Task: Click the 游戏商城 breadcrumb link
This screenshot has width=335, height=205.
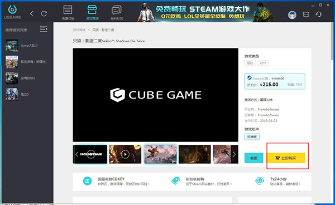Action: [79, 30]
